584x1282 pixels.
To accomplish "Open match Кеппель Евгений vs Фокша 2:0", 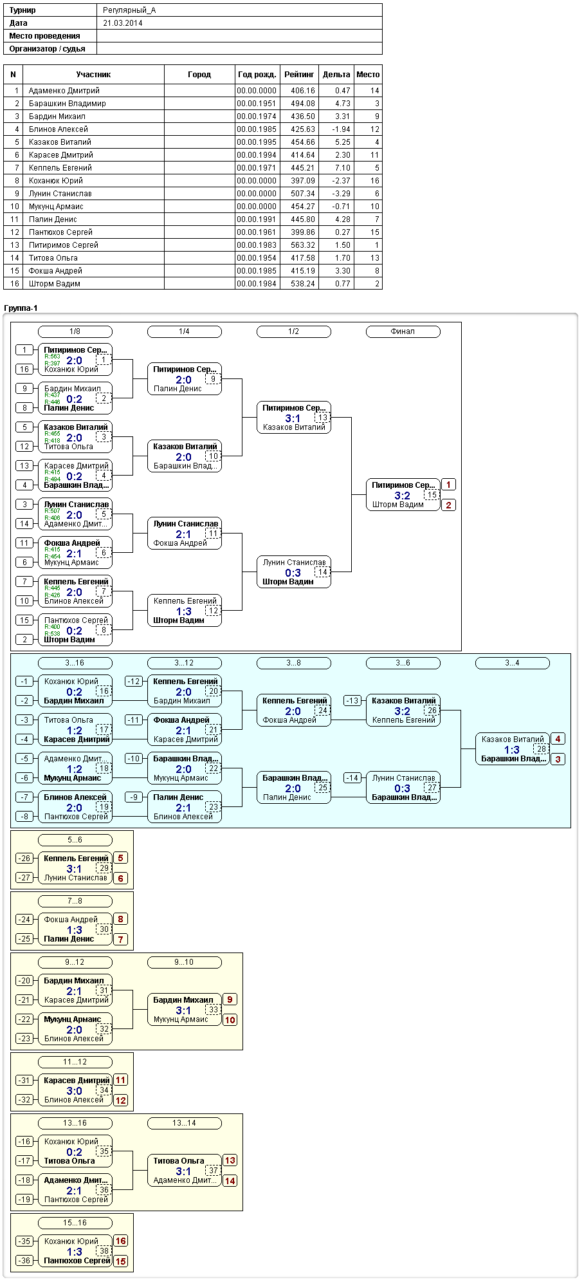I will click(x=294, y=711).
